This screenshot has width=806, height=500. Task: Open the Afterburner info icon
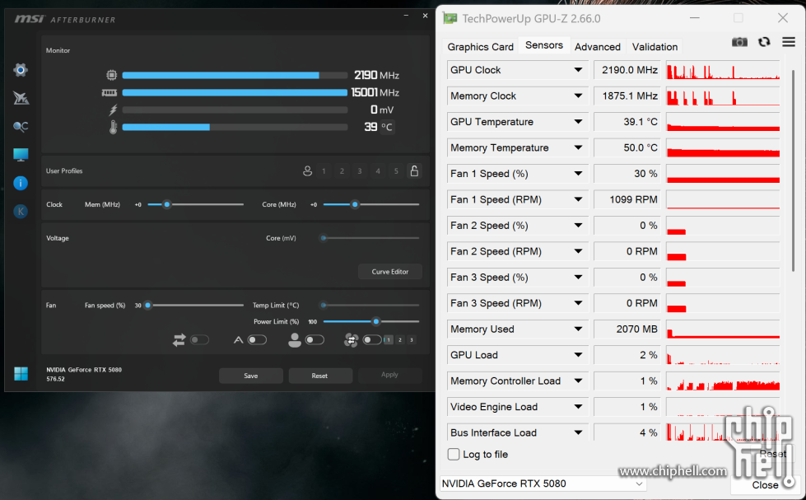[x=21, y=183]
